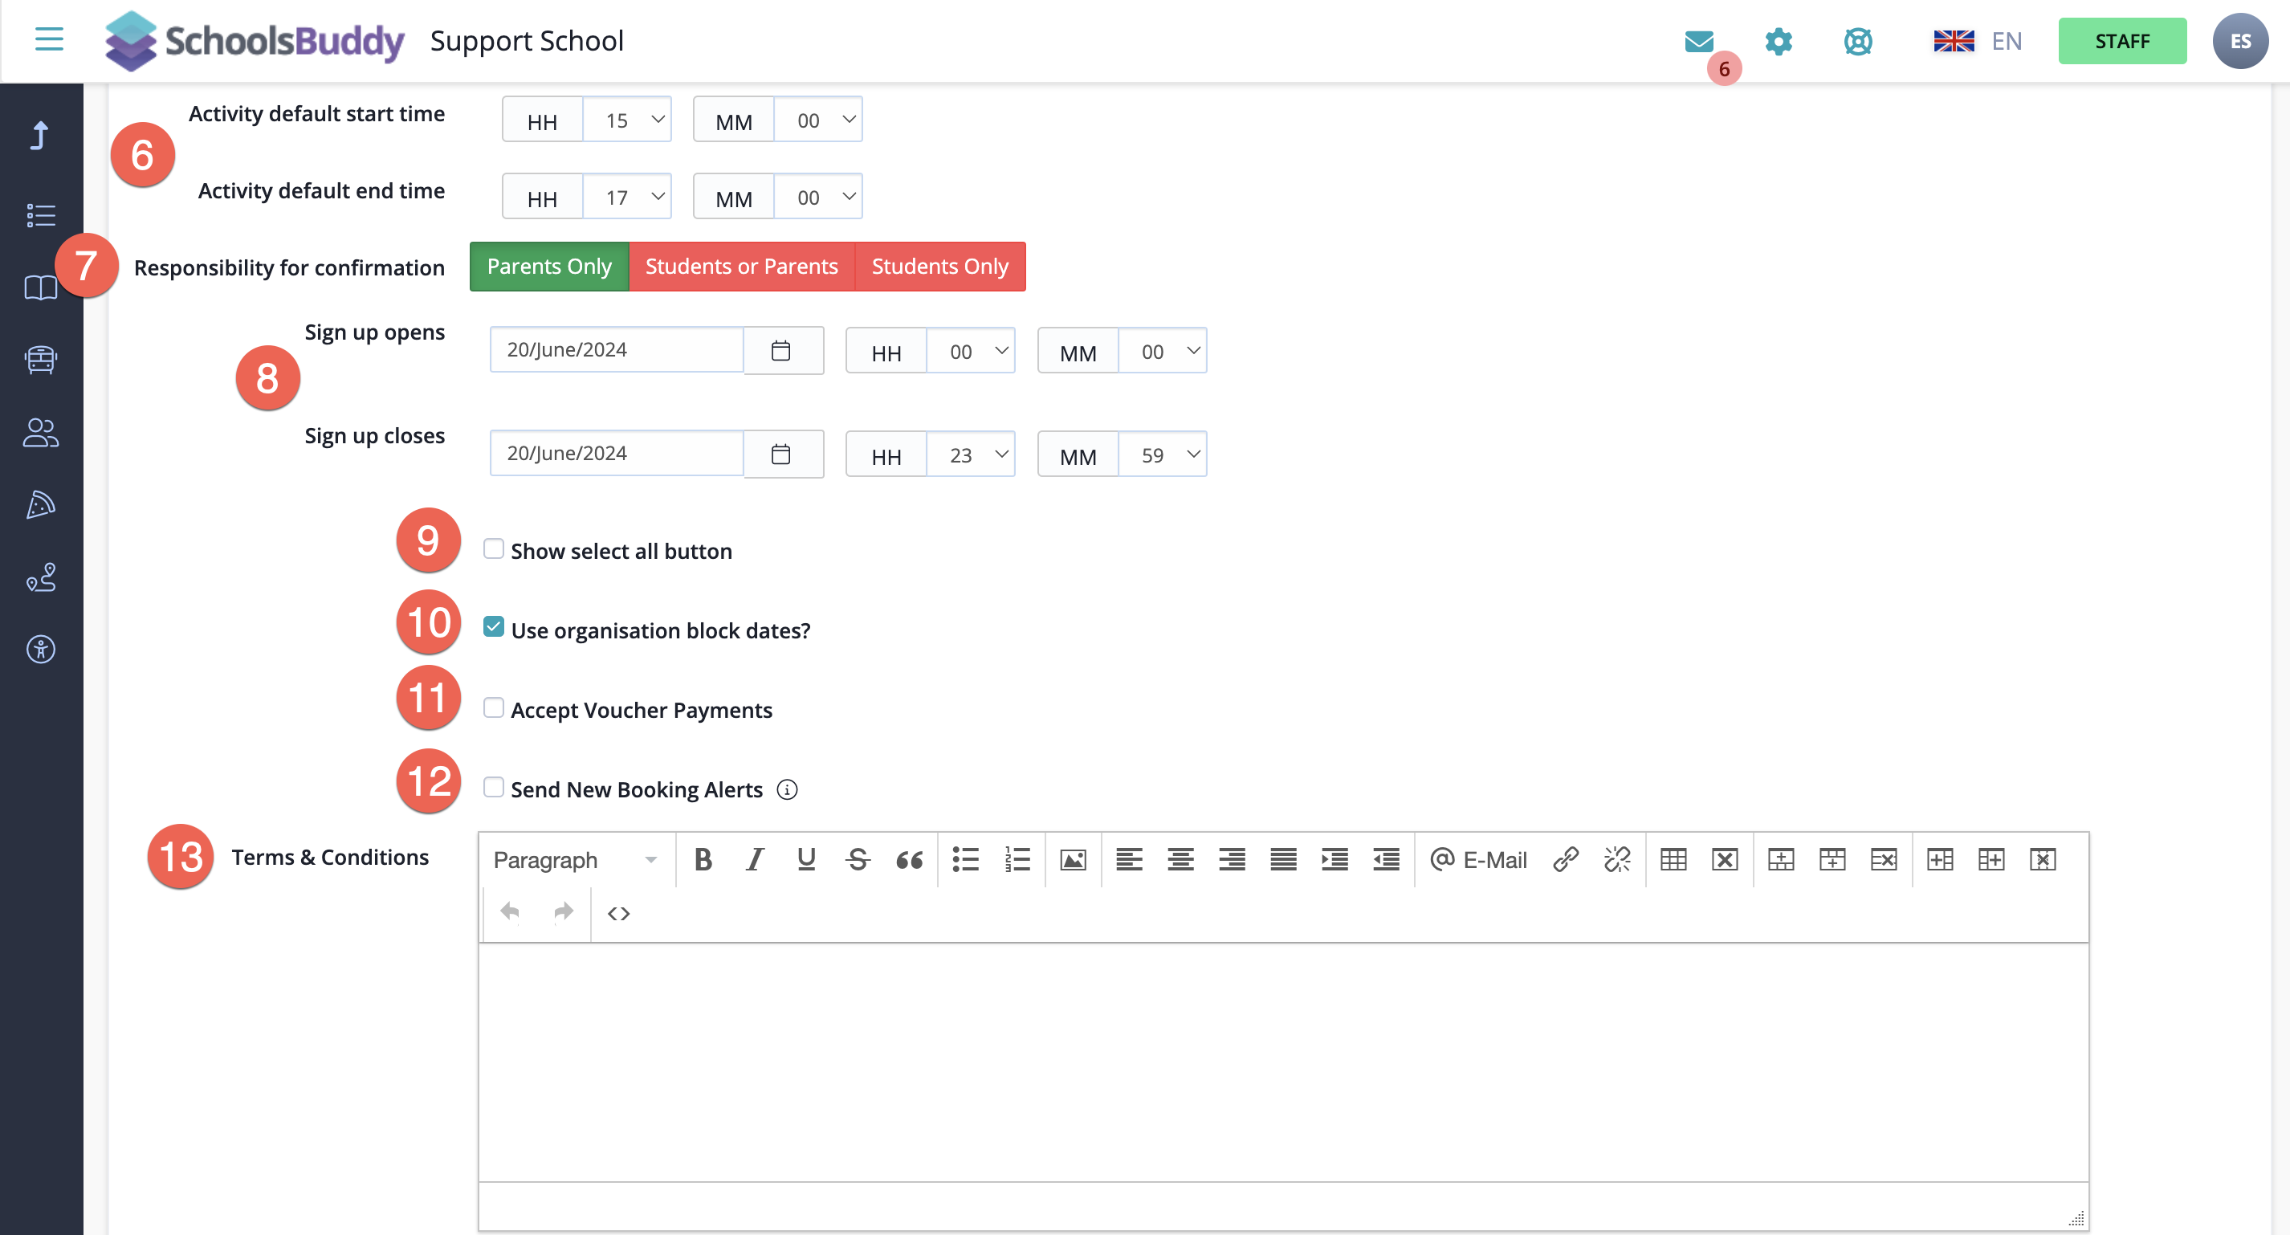Open start time minute dropdown

(818, 120)
